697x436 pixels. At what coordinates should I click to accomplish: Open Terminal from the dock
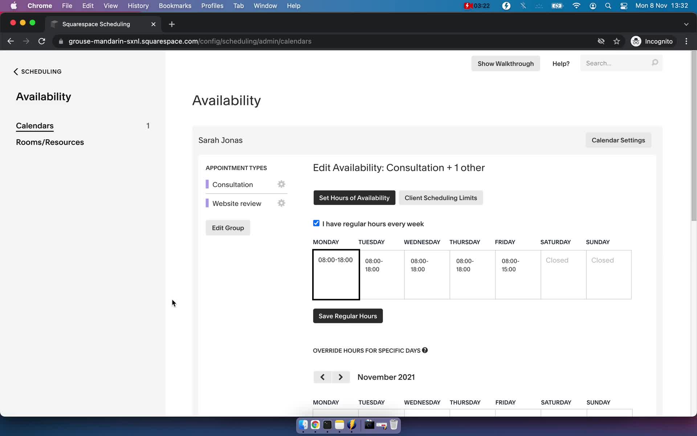coord(327,425)
